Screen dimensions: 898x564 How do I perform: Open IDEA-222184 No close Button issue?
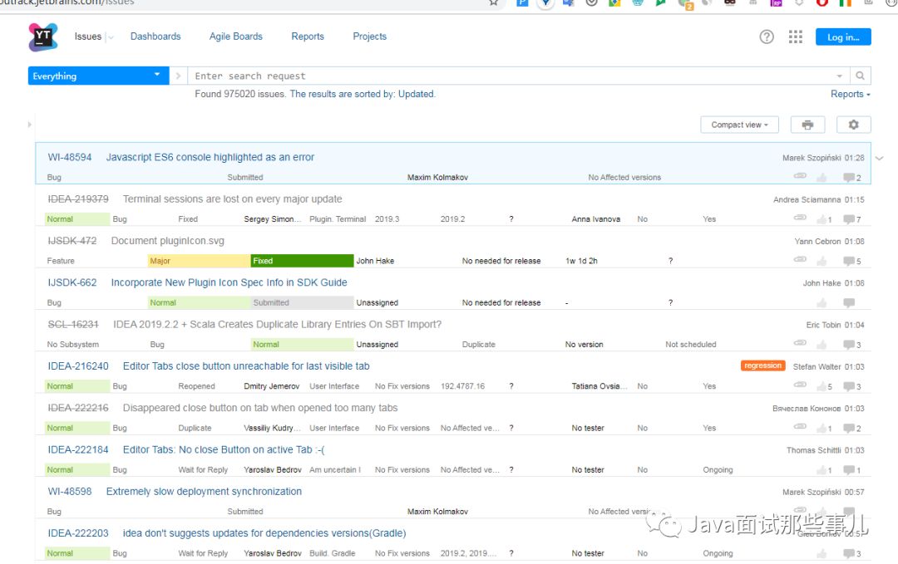[x=224, y=449]
